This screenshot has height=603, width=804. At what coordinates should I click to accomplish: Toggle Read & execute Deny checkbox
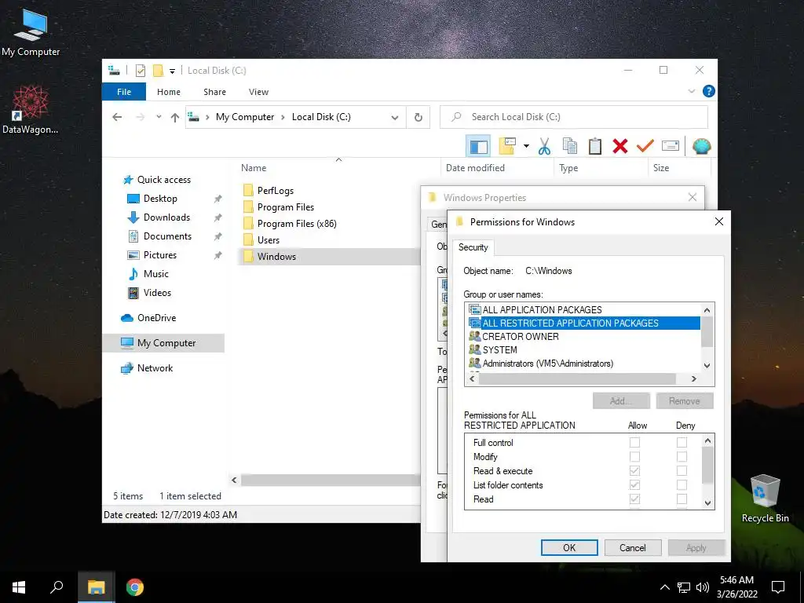[682, 471]
